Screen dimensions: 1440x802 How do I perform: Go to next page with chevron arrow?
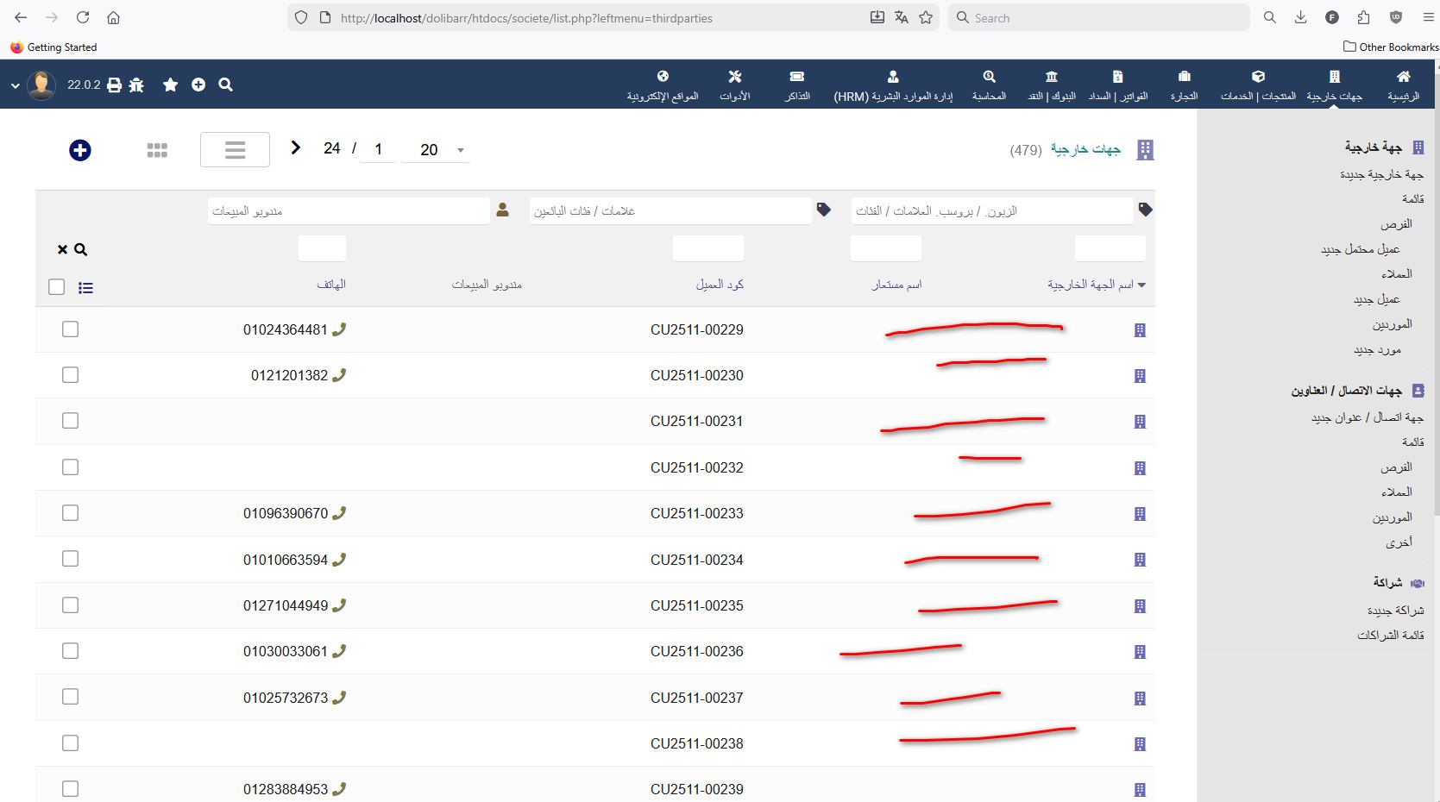pyautogui.click(x=295, y=148)
